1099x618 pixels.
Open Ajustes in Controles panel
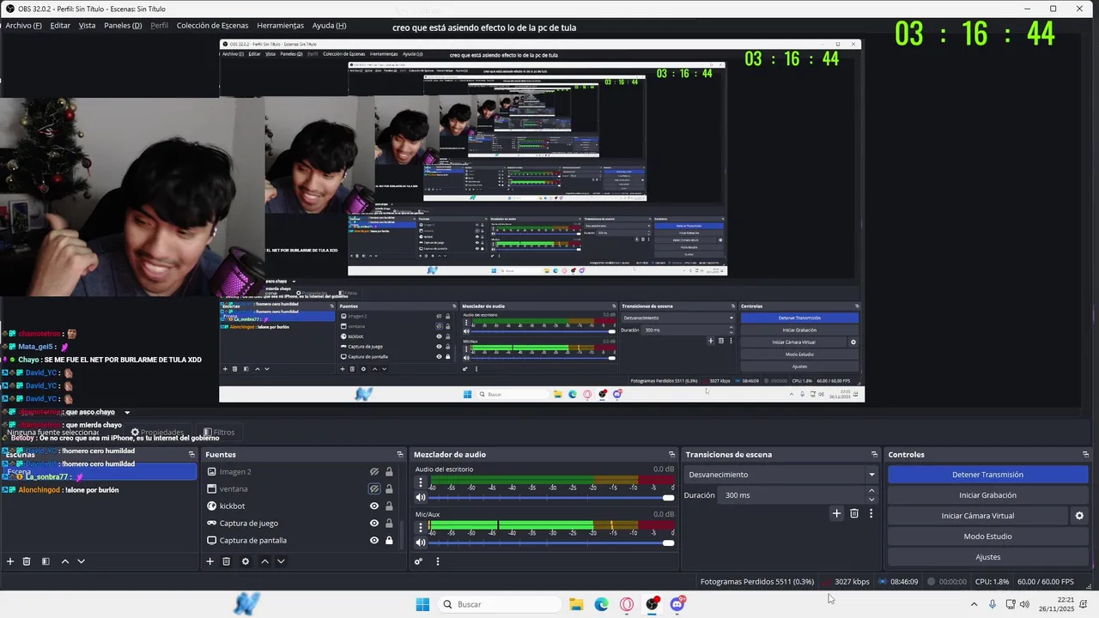click(987, 557)
